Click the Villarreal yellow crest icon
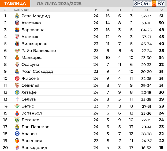 (17, 44)
